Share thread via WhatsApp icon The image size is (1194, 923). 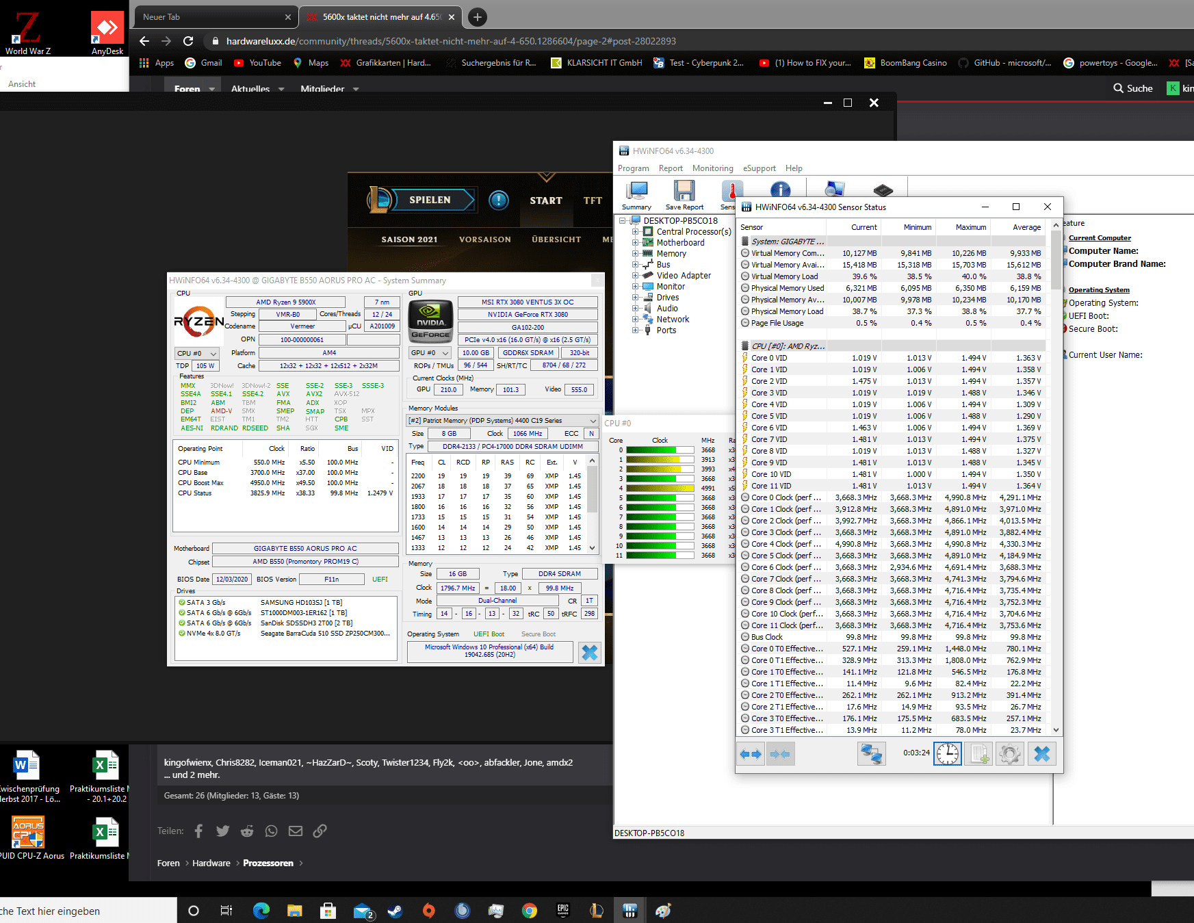[272, 831]
